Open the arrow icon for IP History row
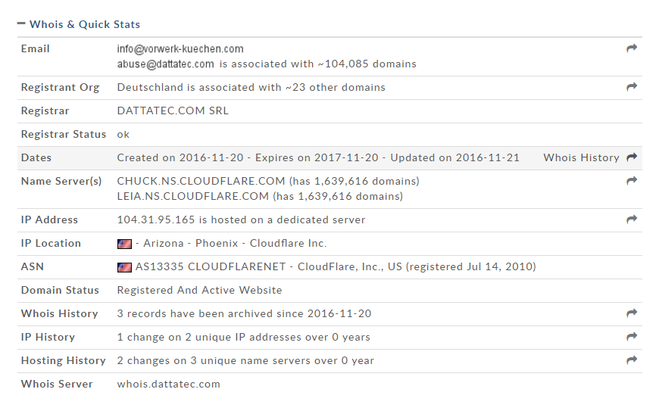Screen dimensions: 662x411 [632, 337]
